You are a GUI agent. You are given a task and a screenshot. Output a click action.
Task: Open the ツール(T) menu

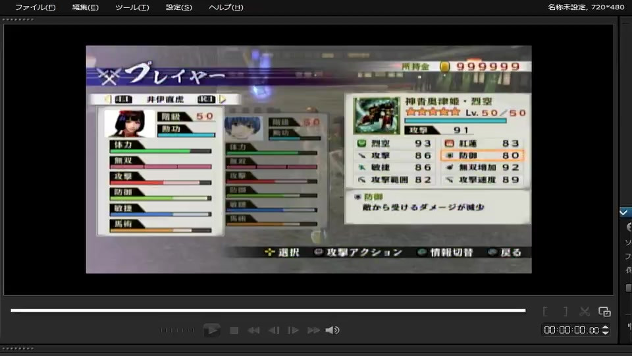pyautogui.click(x=132, y=7)
